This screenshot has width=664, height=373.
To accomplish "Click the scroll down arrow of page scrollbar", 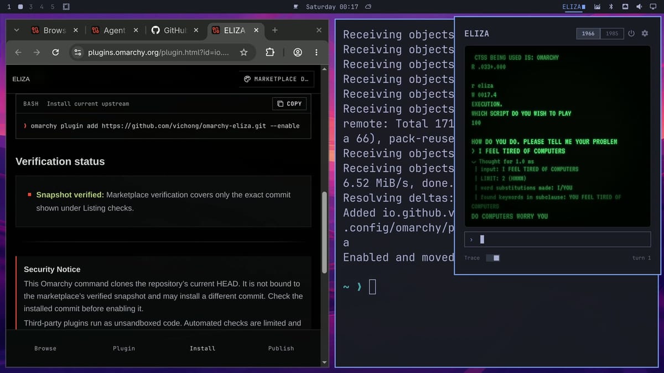I will point(325,363).
